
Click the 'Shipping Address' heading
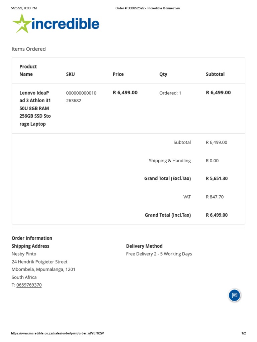point(30,246)
